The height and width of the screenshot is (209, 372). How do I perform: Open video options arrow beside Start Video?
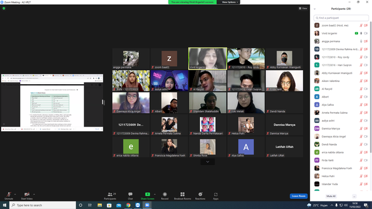[x=34, y=194]
